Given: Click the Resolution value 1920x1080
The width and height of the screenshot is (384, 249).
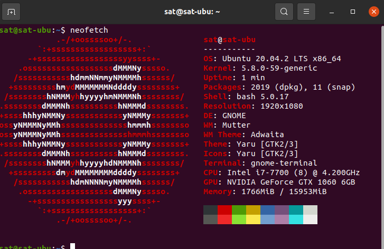Looking at the screenshot, I should 282,106.
